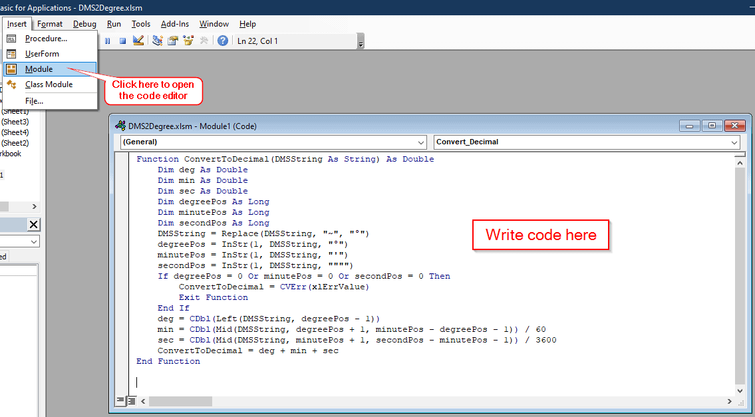This screenshot has height=417, width=755.
Task: Choose UserForm from the Insert menu
Action: (50, 54)
